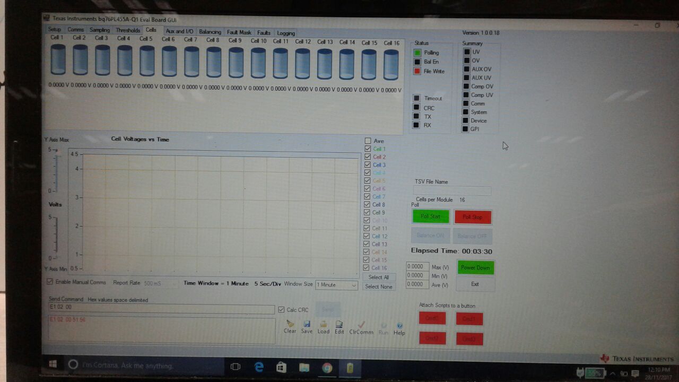Click the greyed Run icon
This screenshot has height=382, width=679.
(384, 325)
